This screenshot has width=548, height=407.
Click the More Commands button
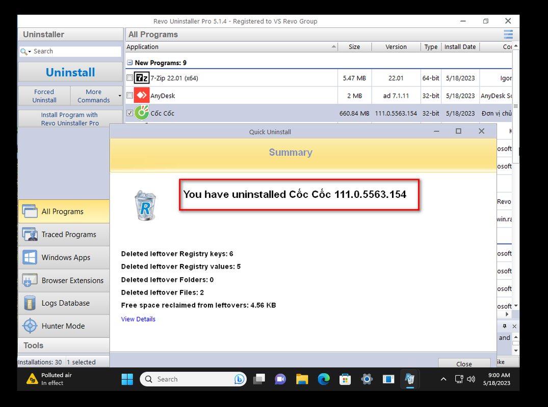pyautogui.click(x=93, y=96)
